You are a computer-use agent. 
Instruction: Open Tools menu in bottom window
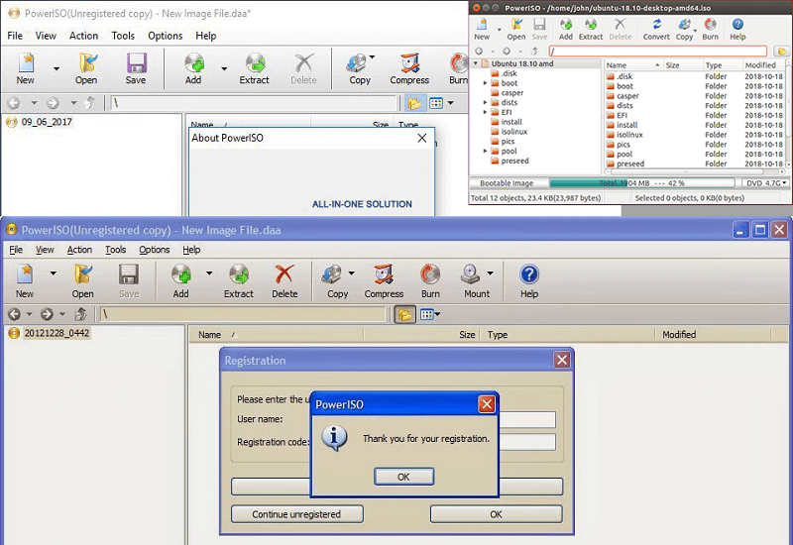115,250
